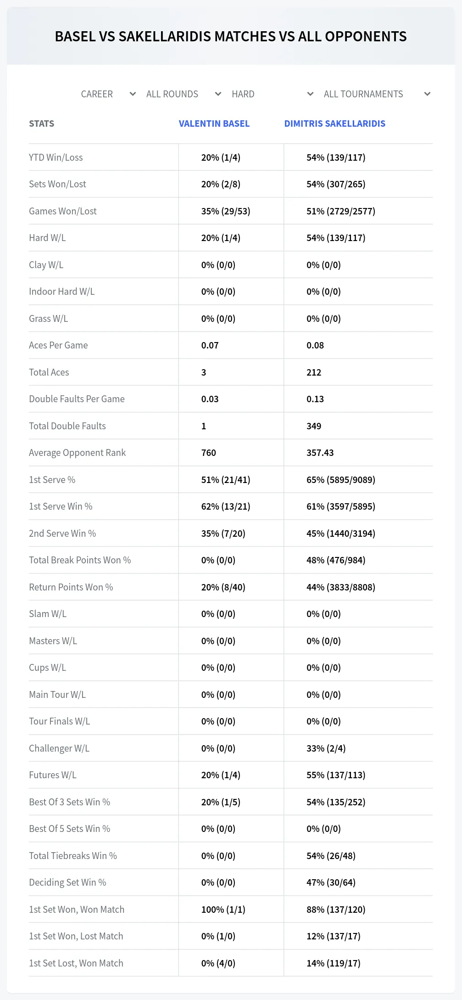The height and width of the screenshot is (1000, 462).
Task: Click Basel's Average Opponent Rank value 760
Action: pos(209,453)
